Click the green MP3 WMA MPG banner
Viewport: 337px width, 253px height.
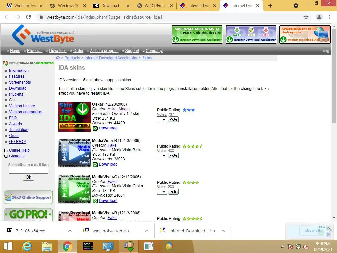pyautogui.click(x=197, y=35)
